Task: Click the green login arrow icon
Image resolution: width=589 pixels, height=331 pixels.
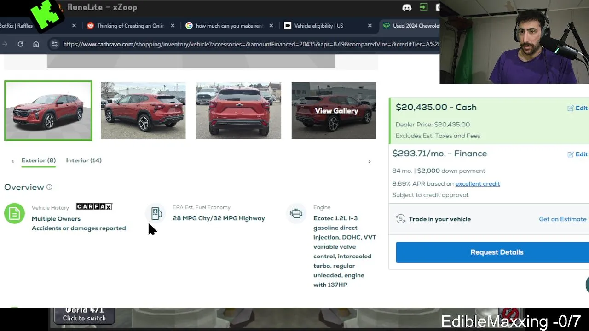Action: tap(423, 7)
